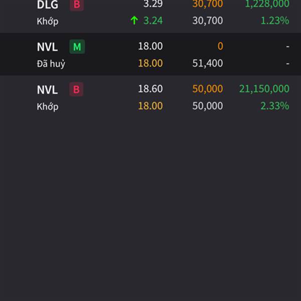The height and width of the screenshot is (301, 301).
Task: Select the DLG ticker symbol
Action: pos(48,5)
